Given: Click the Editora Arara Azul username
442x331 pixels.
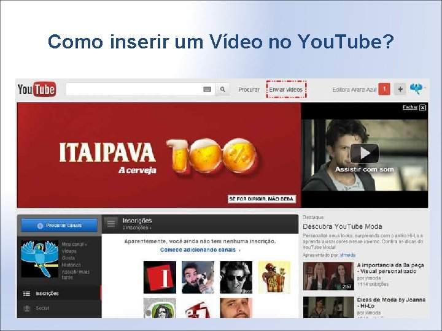Looking at the screenshot, I should point(354,89).
